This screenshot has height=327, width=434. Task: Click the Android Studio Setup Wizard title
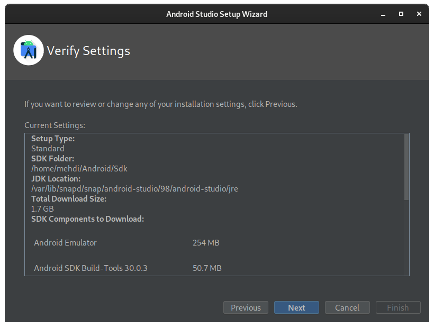click(x=216, y=14)
